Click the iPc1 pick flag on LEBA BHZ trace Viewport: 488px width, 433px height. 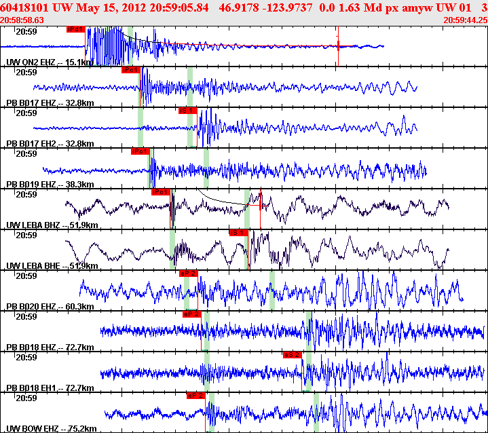pyautogui.click(x=161, y=192)
